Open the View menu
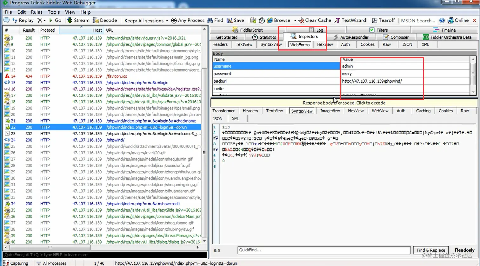This screenshot has width=480, height=266. pyautogui.click(x=70, y=12)
